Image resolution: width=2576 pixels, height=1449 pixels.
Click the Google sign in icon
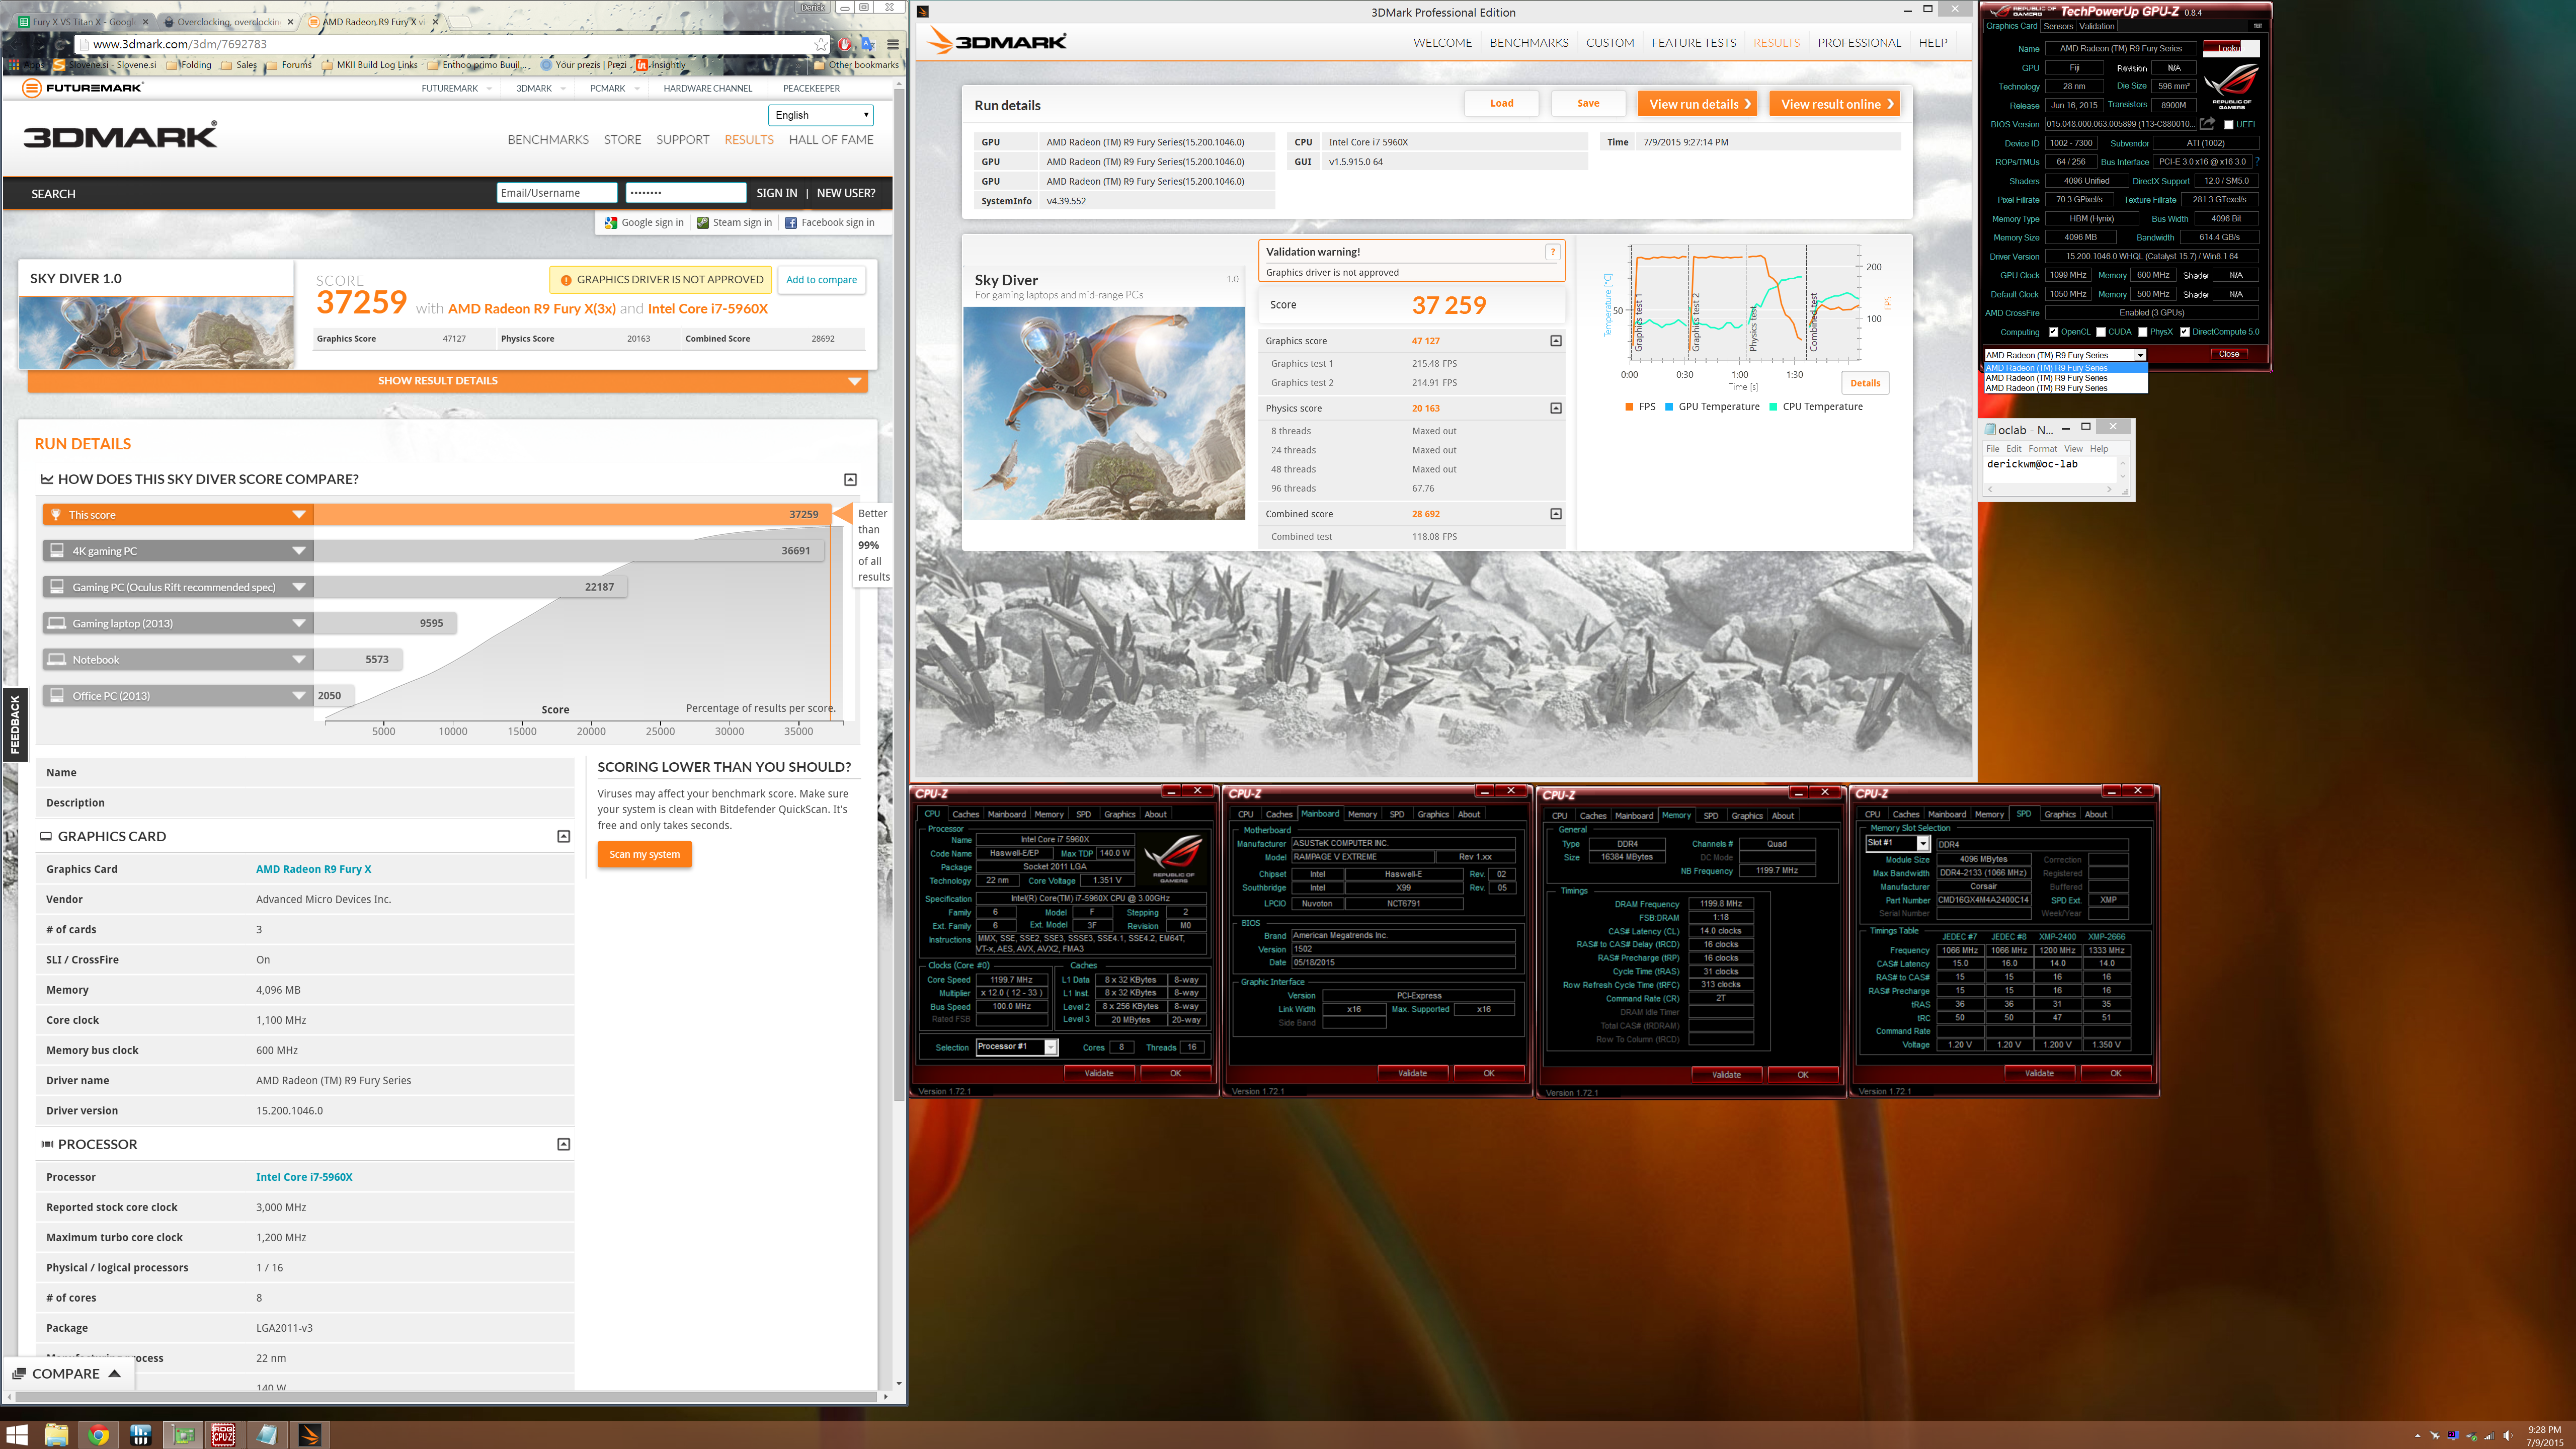coord(611,223)
